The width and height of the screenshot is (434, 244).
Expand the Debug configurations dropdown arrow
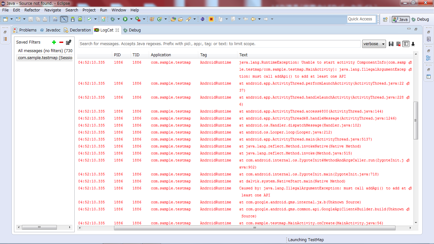point(119,19)
